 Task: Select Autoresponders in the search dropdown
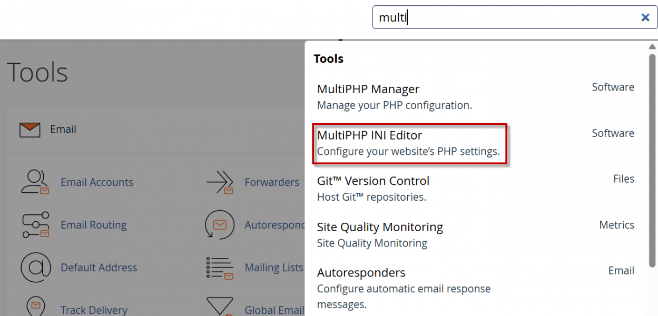point(361,273)
